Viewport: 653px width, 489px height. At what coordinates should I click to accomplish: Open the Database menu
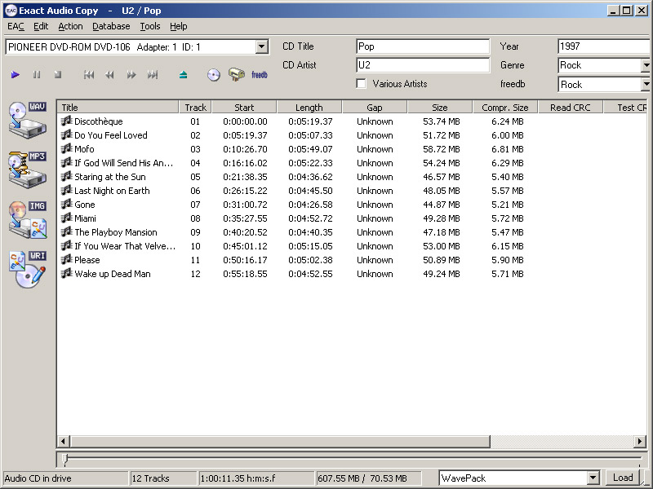coord(111,27)
